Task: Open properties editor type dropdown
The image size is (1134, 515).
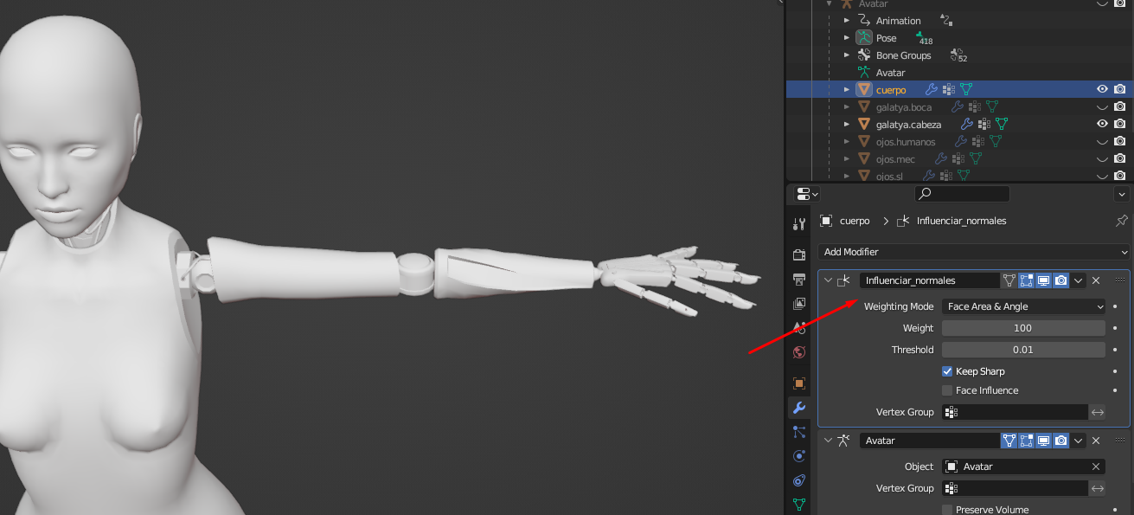Action: click(807, 194)
